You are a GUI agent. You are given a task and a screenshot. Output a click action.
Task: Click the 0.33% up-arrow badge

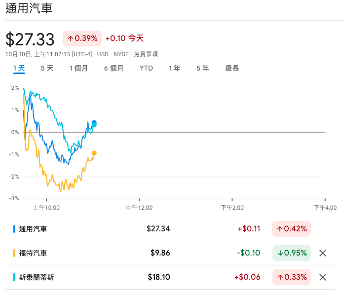291,277
